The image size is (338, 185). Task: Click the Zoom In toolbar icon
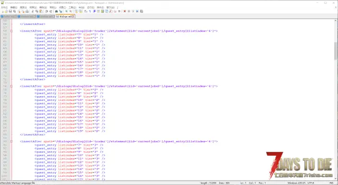click(66, 11)
